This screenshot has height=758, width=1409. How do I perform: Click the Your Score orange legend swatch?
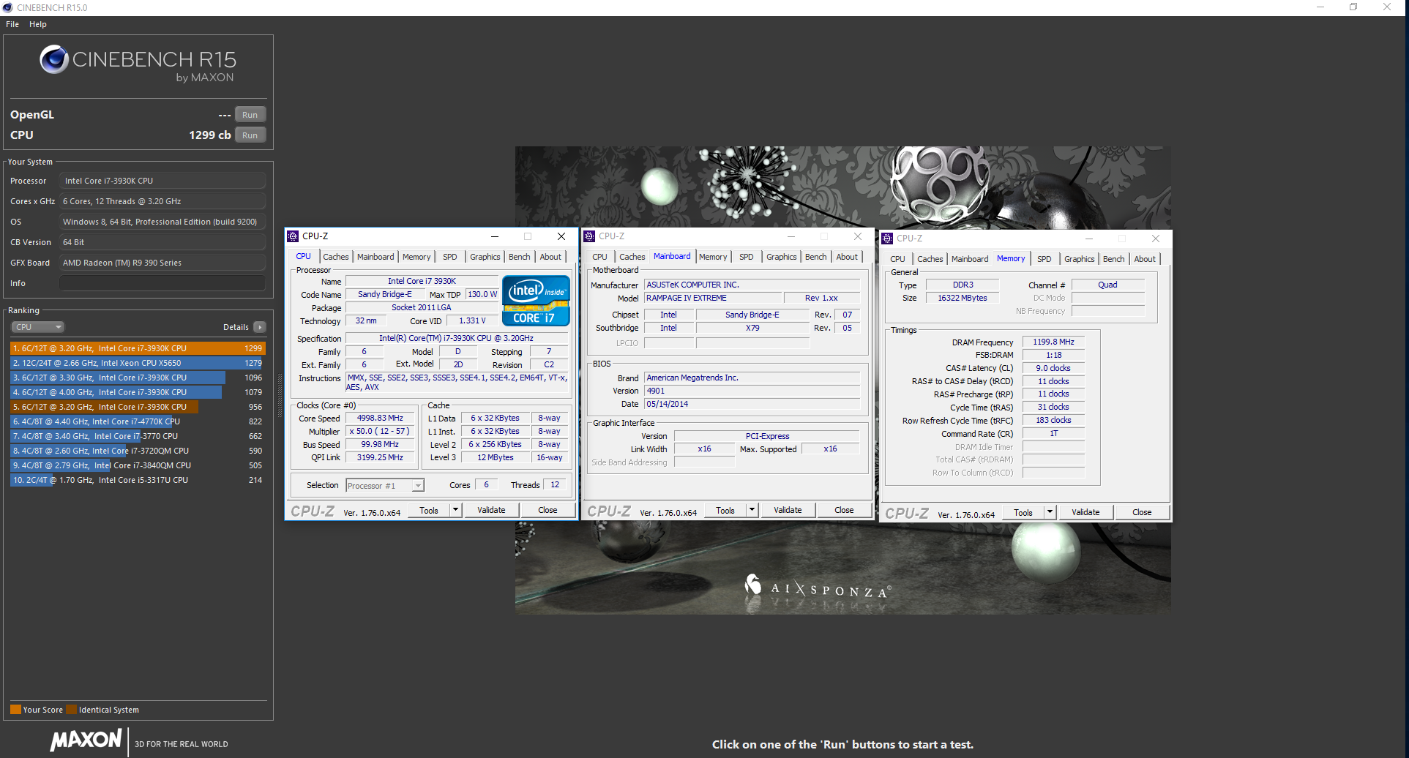pyautogui.click(x=15, y=710)
